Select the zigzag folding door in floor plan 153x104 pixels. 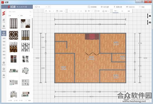tap(92, 54)
